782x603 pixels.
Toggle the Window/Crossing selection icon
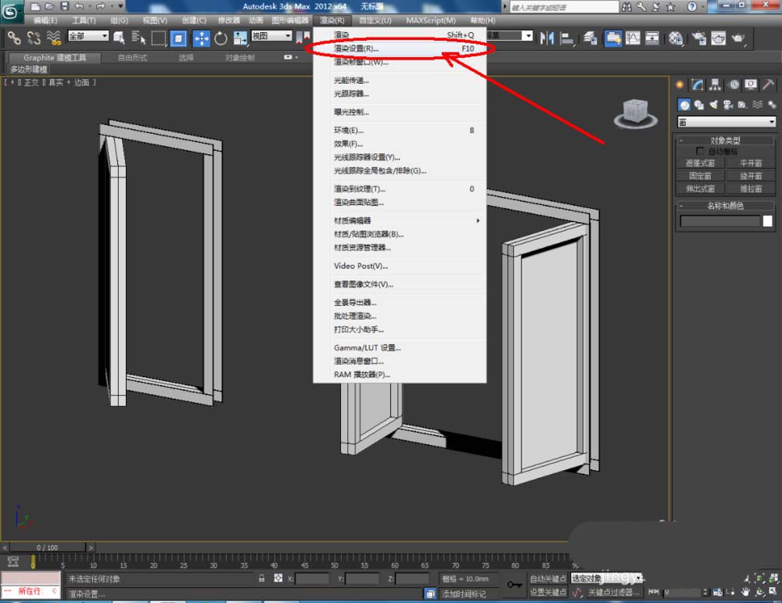178,38
